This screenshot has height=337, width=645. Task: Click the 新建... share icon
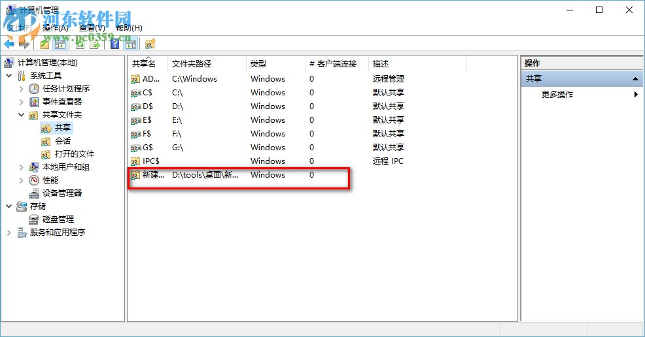click(136, 175)
